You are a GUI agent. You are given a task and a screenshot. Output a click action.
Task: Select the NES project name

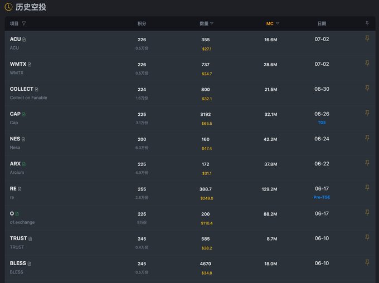(x=15, y=139)
